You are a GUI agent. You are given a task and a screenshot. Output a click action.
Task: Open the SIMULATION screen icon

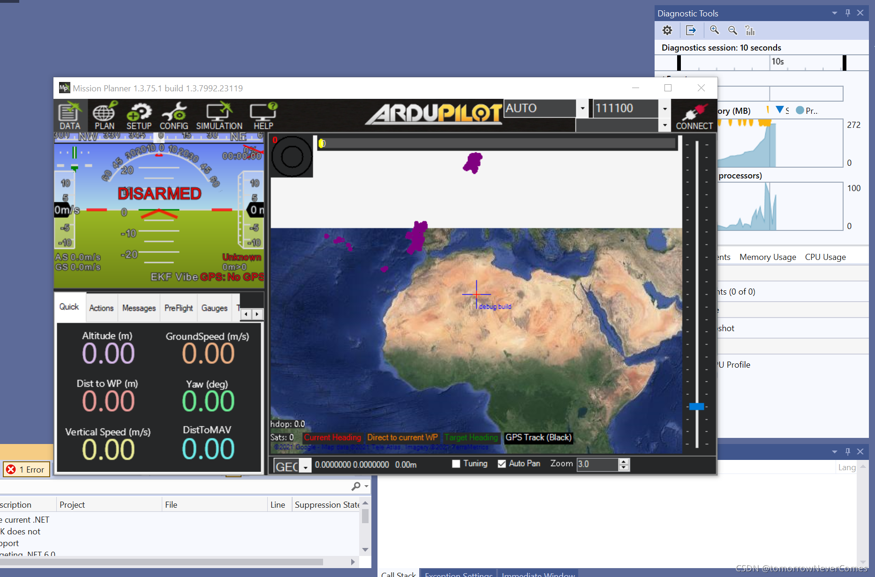click(219, 115)
